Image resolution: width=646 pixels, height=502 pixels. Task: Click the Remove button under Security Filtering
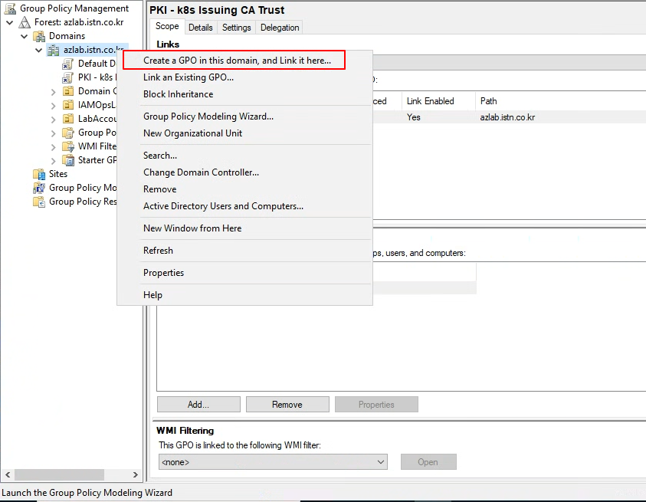tap(287, 405)
